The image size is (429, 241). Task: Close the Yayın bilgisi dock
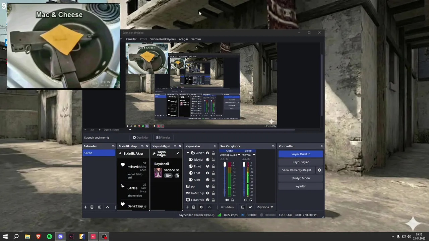[x=180, y=146]
